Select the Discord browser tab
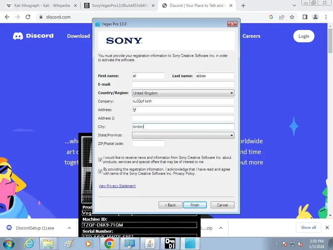Image resolution: width=333 pixels, height=250 pixels. pos(196,6)
